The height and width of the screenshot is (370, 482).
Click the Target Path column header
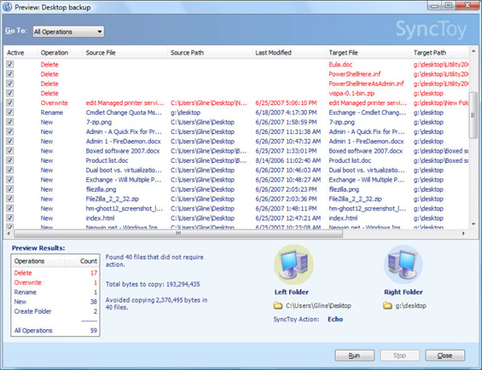tap(433, 51)
